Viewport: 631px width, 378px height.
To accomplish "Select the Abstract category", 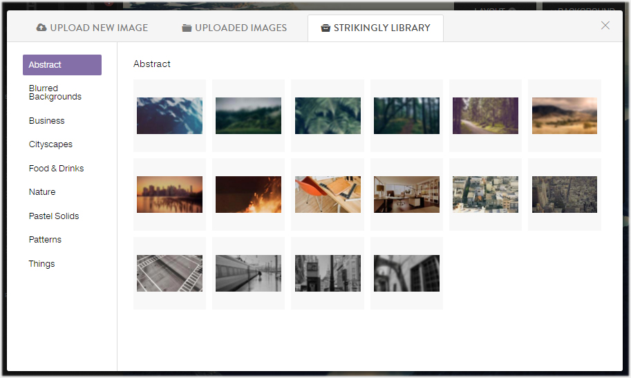I will pos(62,65).
